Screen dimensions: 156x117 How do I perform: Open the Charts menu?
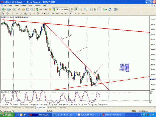pyautogui.click(x=23, y=5)
